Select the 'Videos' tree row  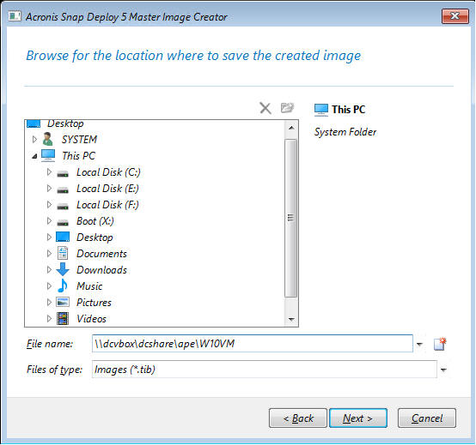[91, 319]
